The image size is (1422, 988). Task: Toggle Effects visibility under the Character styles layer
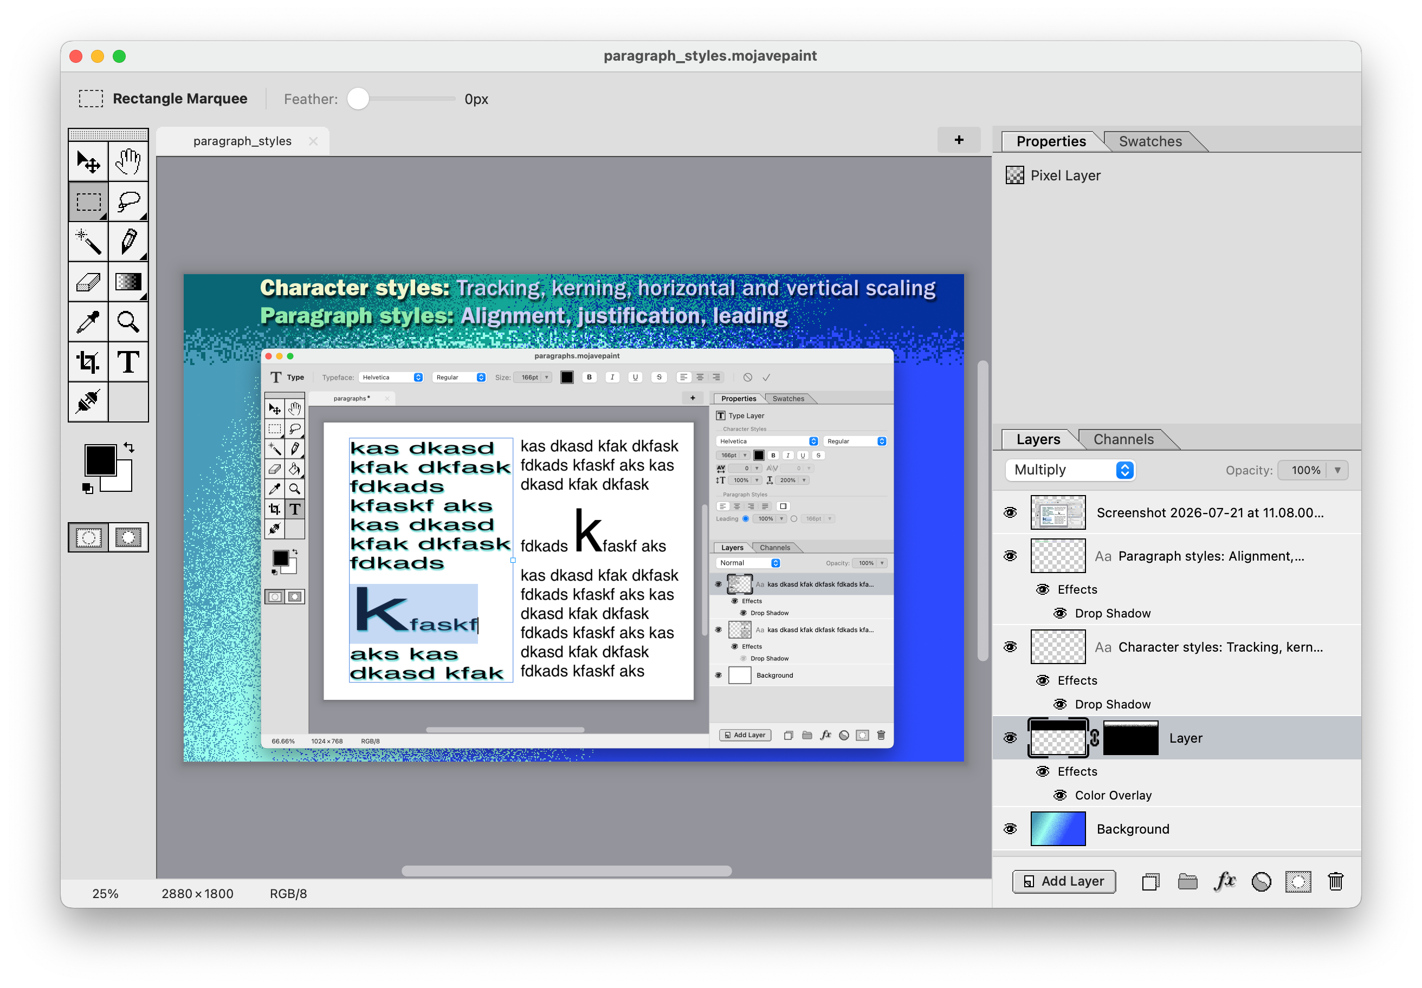coord(1043,680)
